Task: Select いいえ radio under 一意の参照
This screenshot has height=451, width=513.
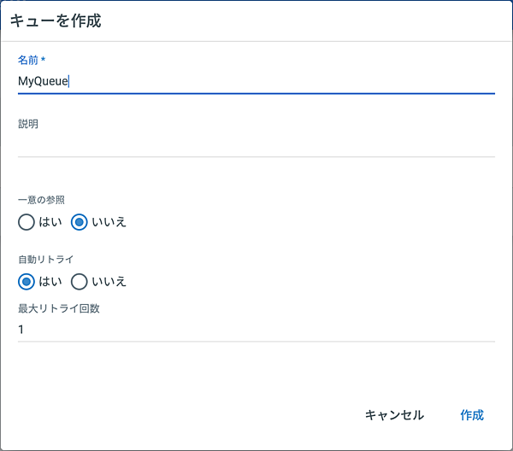Action: [x=80, y=222]
